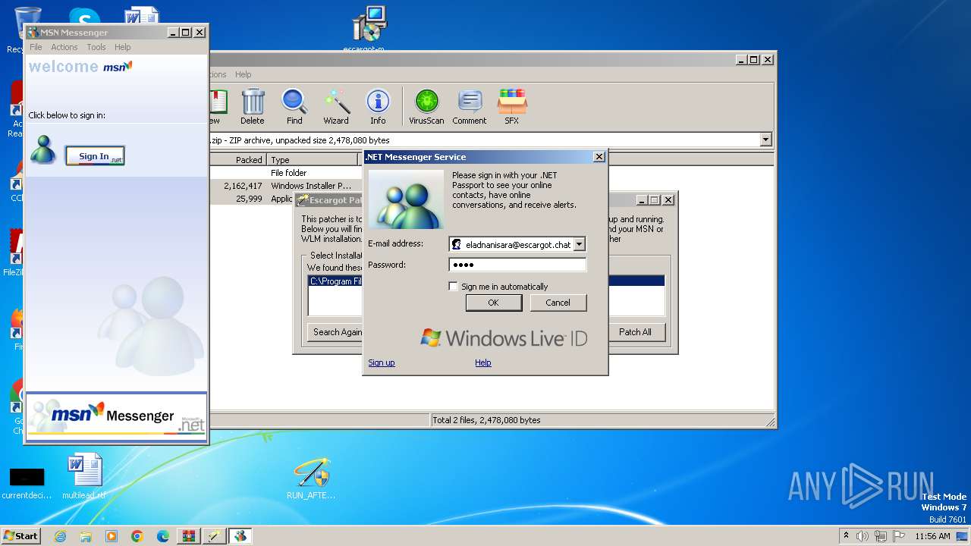Image resolution: width=971 pixels, height=546 pixels.
Task: Click Search Again in Escargot patcher
Action: (x=336, y=332)
